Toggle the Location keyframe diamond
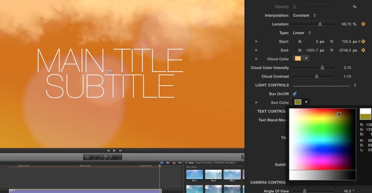This screenshot has height=193, width=372. (363, 24)
